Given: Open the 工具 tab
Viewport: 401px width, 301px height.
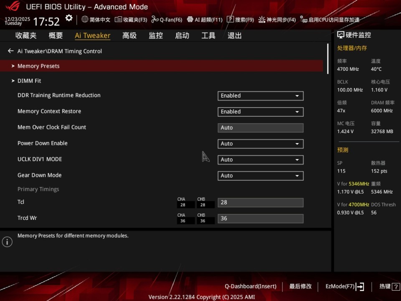Looking at the screenshot, I should tap(208, 36).
